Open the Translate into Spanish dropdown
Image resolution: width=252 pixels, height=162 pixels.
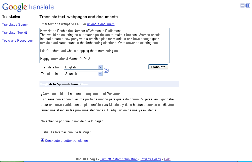pos(83,74)
